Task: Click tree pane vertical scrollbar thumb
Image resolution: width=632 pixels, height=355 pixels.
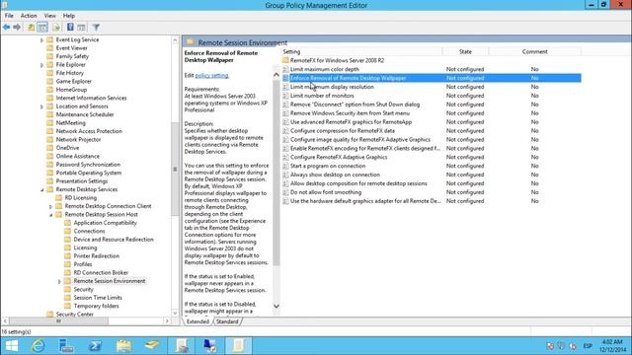Action: (175, 169)
